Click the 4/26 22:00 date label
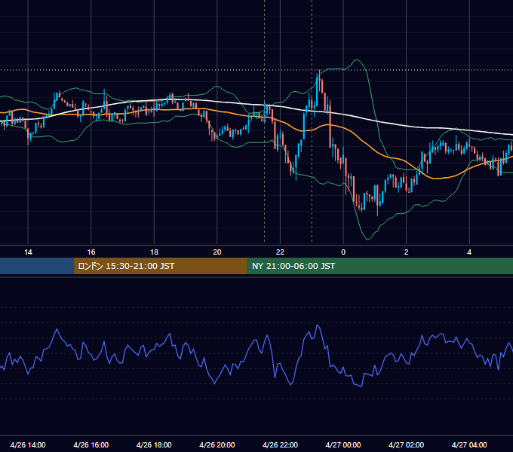Viewport: 513px width, 452px height. click(x=280, y=444)
